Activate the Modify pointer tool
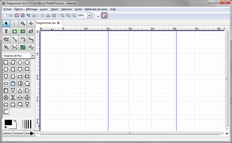Image resolution: width=232 pixels, height=143 pixels. pyautogui.click(x=6, y=23)
